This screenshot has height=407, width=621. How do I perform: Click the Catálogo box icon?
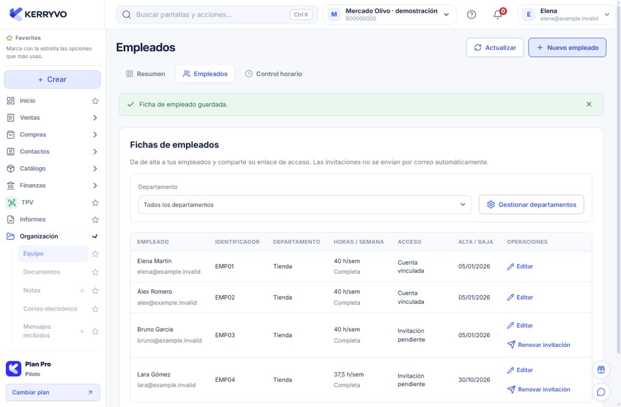coord(10,169)
